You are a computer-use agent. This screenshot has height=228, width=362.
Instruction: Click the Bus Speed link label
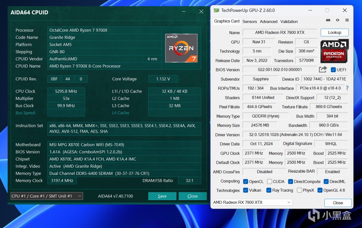pos(25,113)
